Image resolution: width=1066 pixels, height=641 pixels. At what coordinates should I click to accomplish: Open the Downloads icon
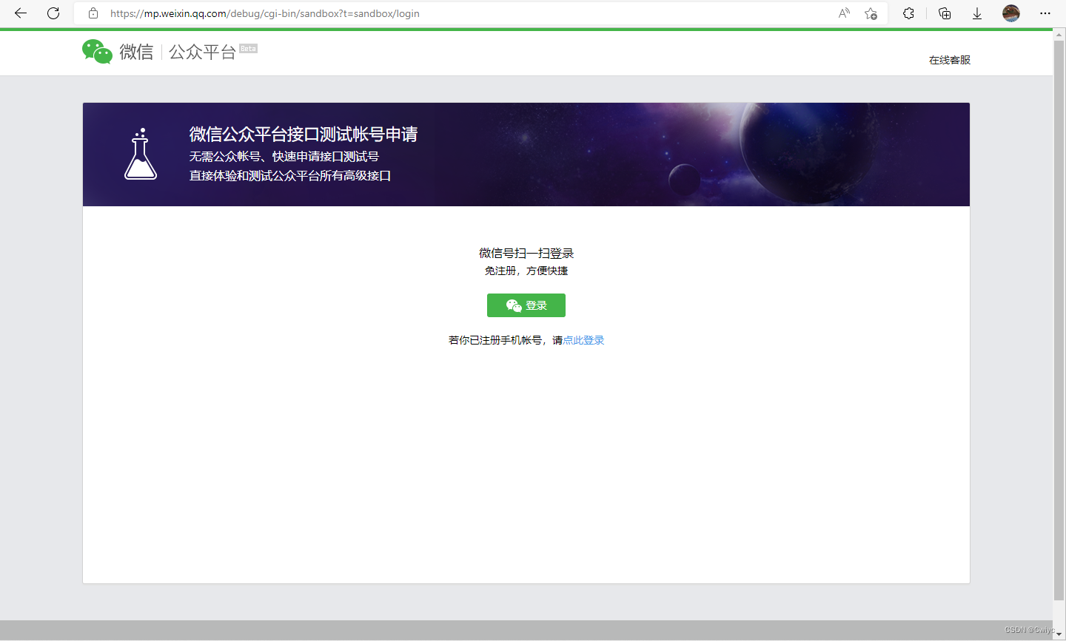pos(977,13)
